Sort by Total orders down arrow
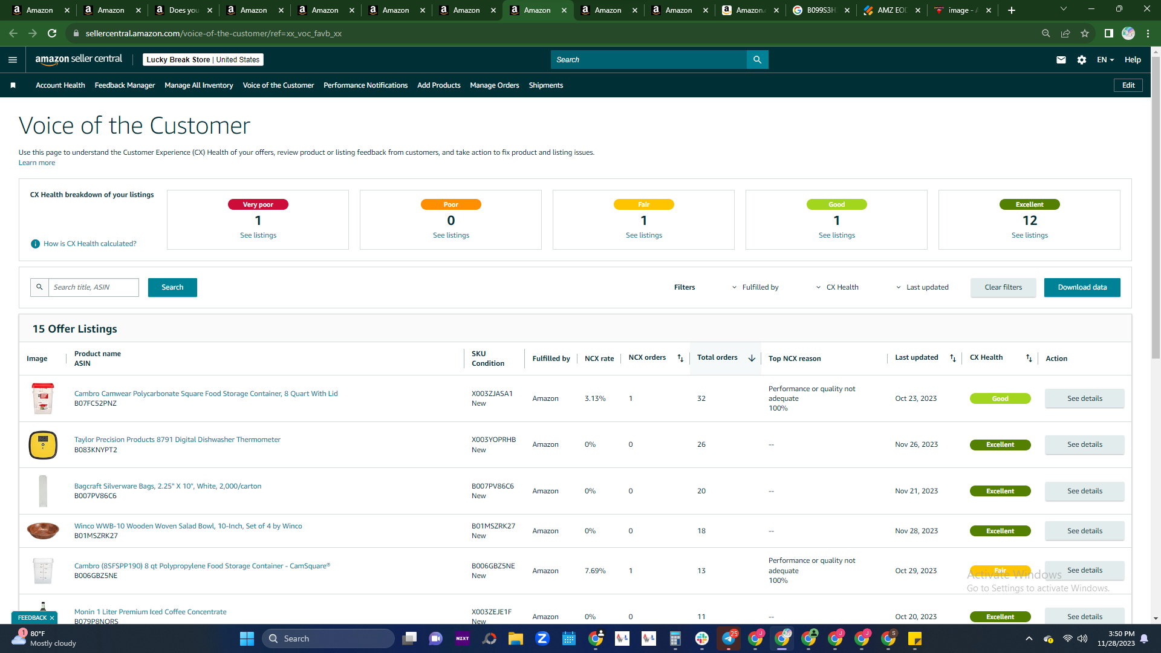 (752, 358)
